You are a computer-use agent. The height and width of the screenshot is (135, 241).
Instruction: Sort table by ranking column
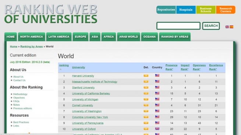pyautogui.click(x=64, y=65)
